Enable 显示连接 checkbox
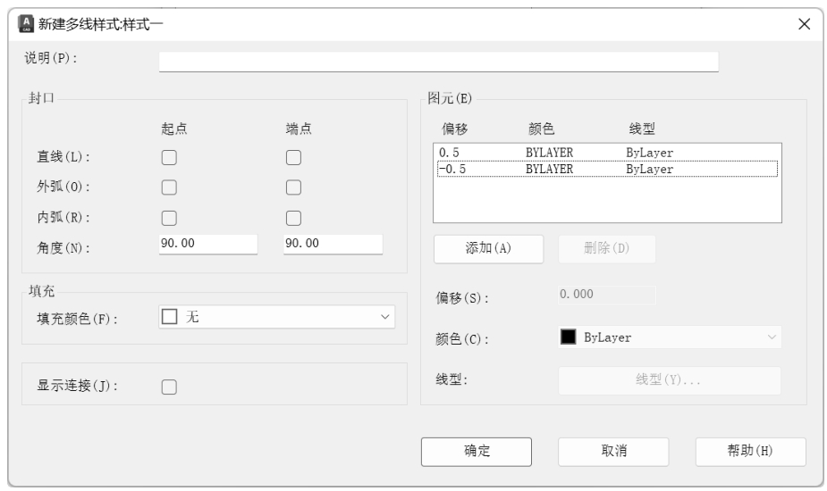827x491 pixels. 168,387
